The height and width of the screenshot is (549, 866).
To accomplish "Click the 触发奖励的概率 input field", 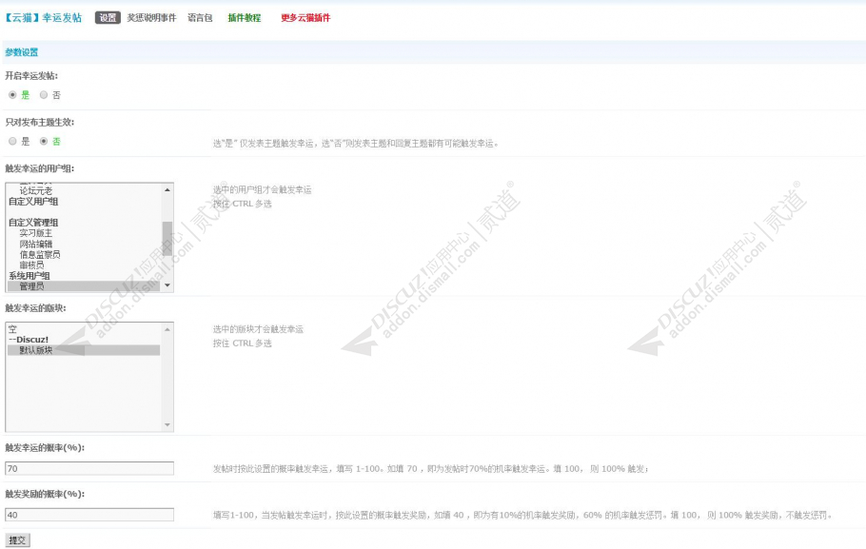I will pos(89,515).
